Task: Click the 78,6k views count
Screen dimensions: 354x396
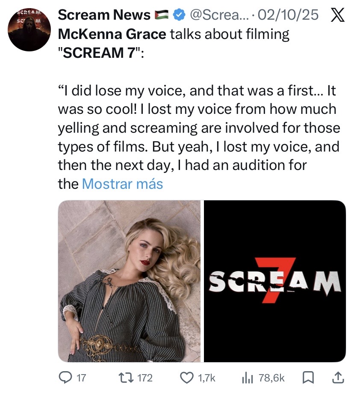Action: tap(271, 378)
